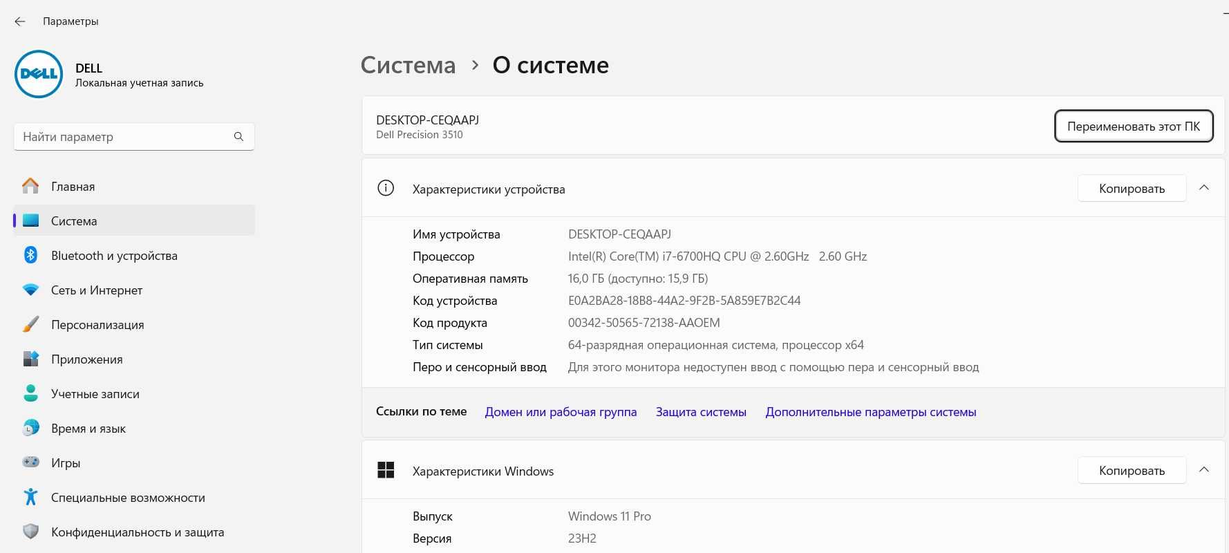Click the Имя устройства label

pyautogui.click(x=456, y=234)
